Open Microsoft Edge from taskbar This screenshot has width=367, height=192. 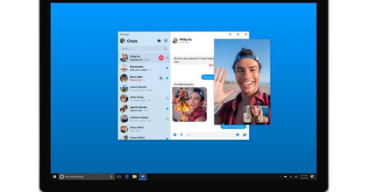tap(127, 176)
